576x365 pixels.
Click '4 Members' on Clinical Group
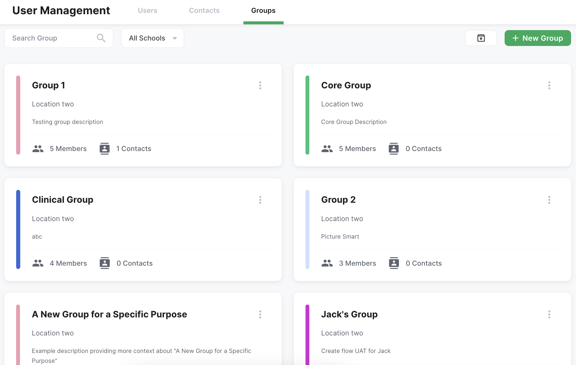pyautogui.click(x=68, y=263)
